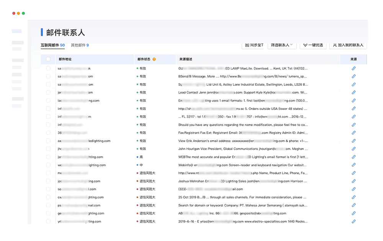Switch to the 互联网邮件 tab
This screenshot has height=241, width=383.
pos(52,45)
